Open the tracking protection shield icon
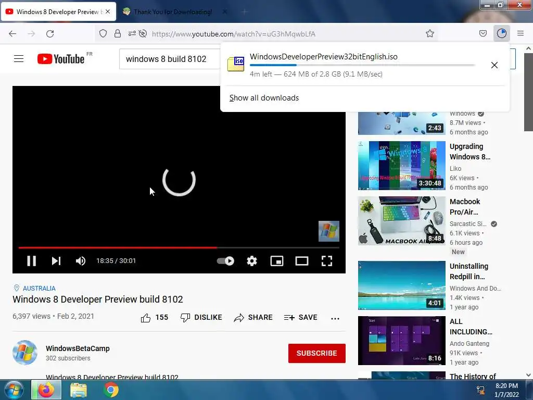This screenshot has width=533, height=400. [x=103, y=33]
